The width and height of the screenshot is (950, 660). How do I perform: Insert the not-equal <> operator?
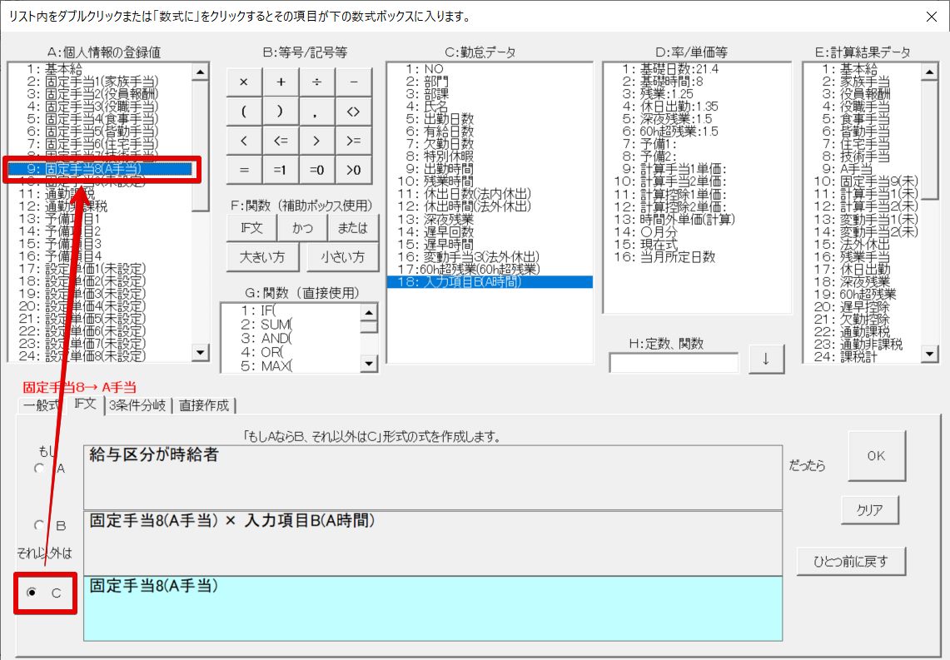tap(353, 112)
